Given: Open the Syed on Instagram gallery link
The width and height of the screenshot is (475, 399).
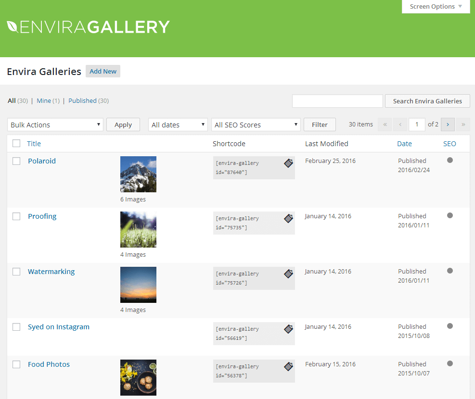Looking at the screenshot, I should pyautogui.click(x=58, y=327).
